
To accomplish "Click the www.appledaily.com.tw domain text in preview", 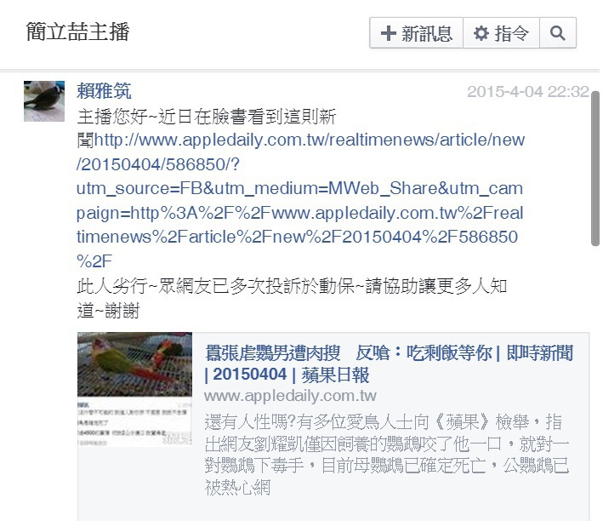I will 290,396.
